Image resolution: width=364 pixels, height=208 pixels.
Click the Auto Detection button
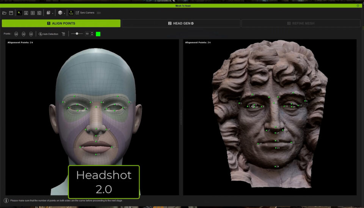tap(49, 34)
